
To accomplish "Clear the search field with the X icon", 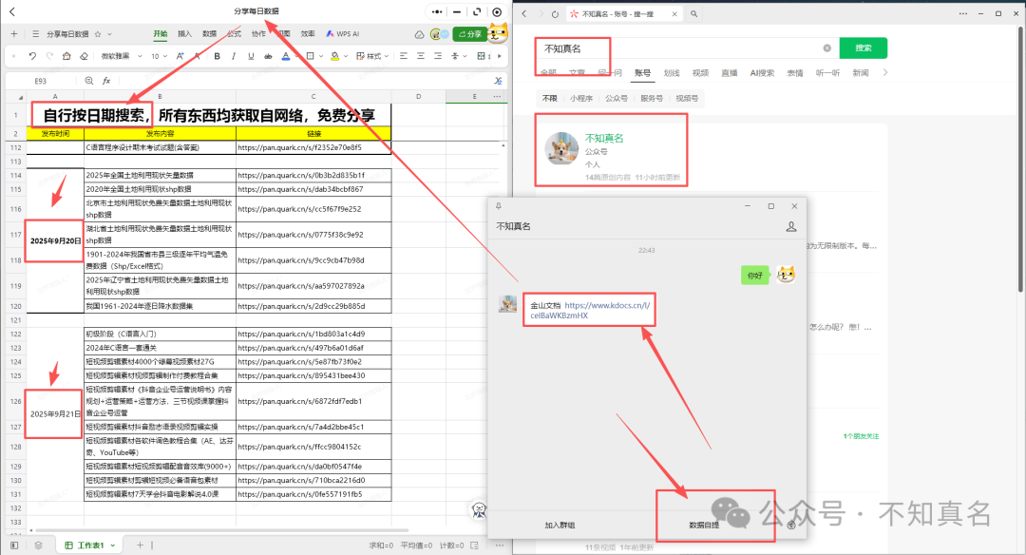I will tap(827, 48).
